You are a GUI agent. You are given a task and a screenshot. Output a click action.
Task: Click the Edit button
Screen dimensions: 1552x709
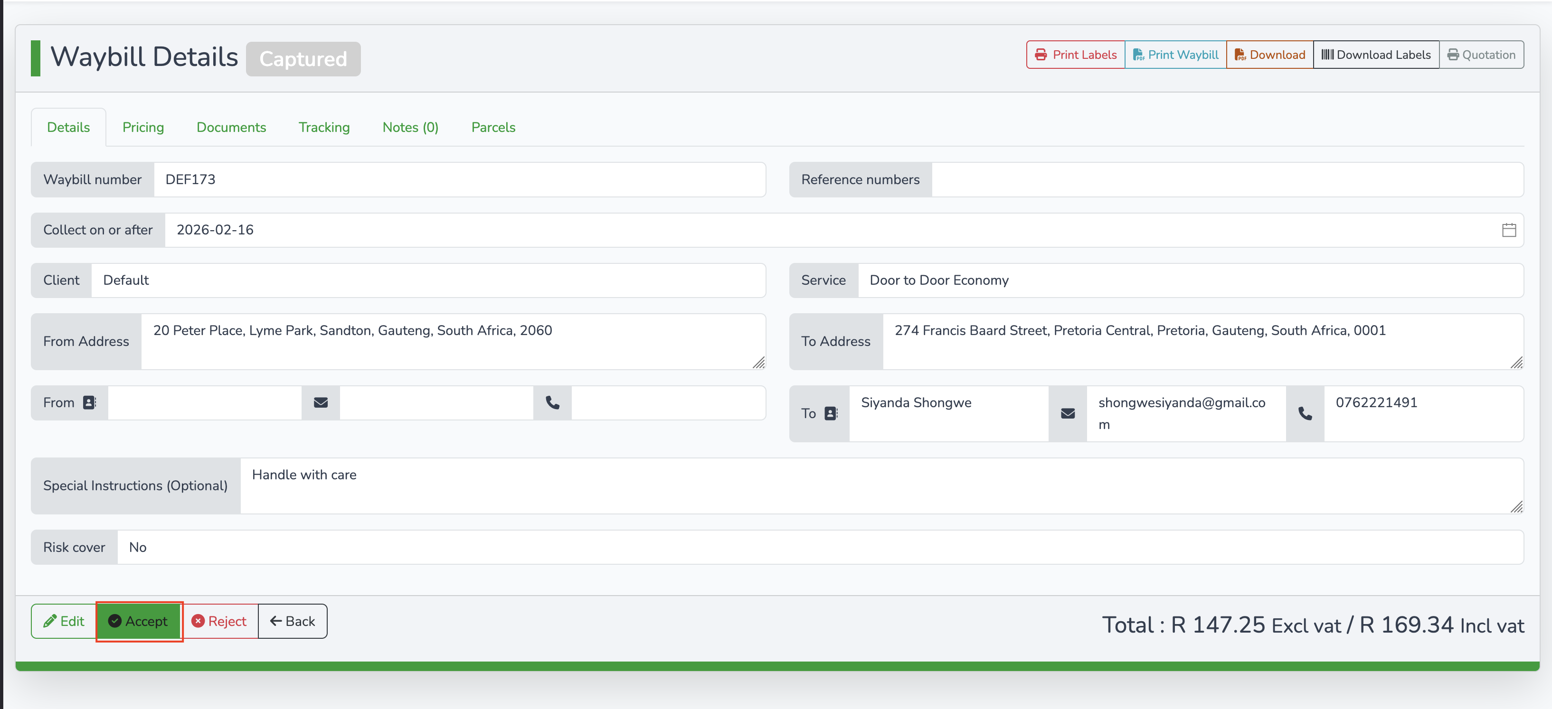coord(64,621)
